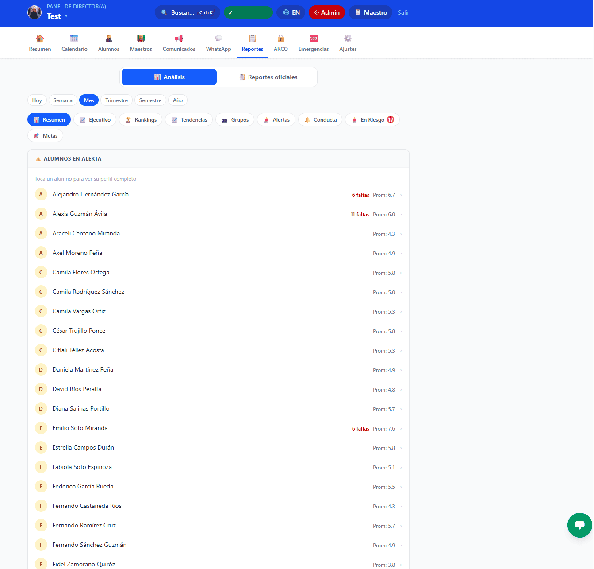Open the Maestros section
The height and width of the screenshot is (569, 594).
point(141,43)
